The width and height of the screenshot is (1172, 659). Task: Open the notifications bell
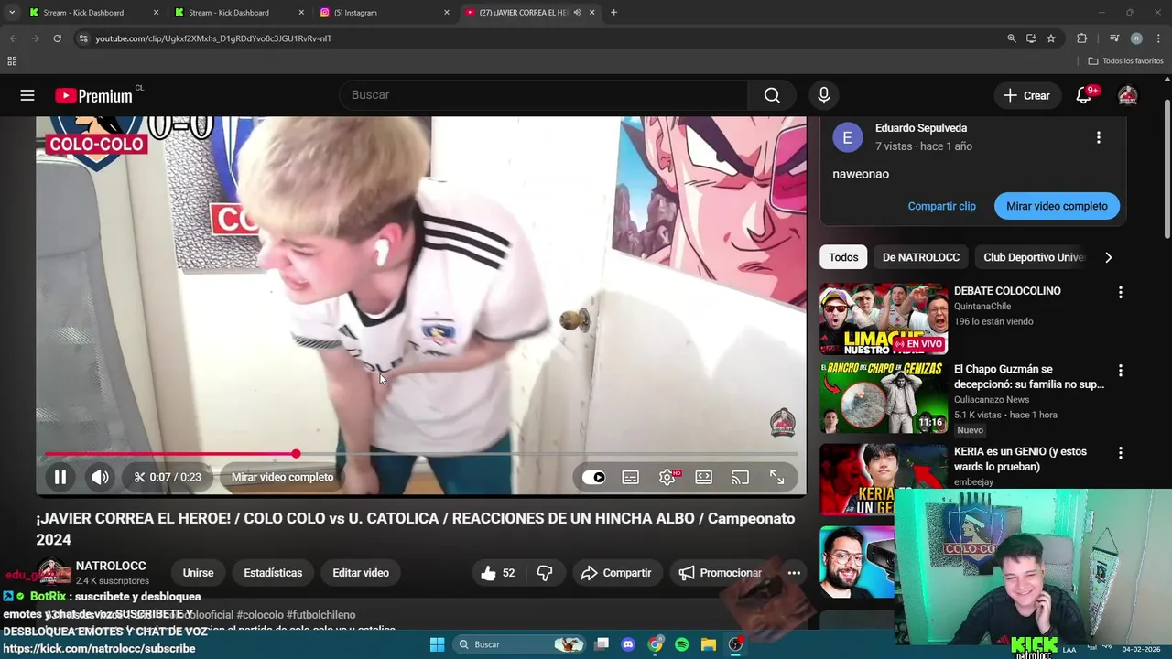[x=1083, y=95]
